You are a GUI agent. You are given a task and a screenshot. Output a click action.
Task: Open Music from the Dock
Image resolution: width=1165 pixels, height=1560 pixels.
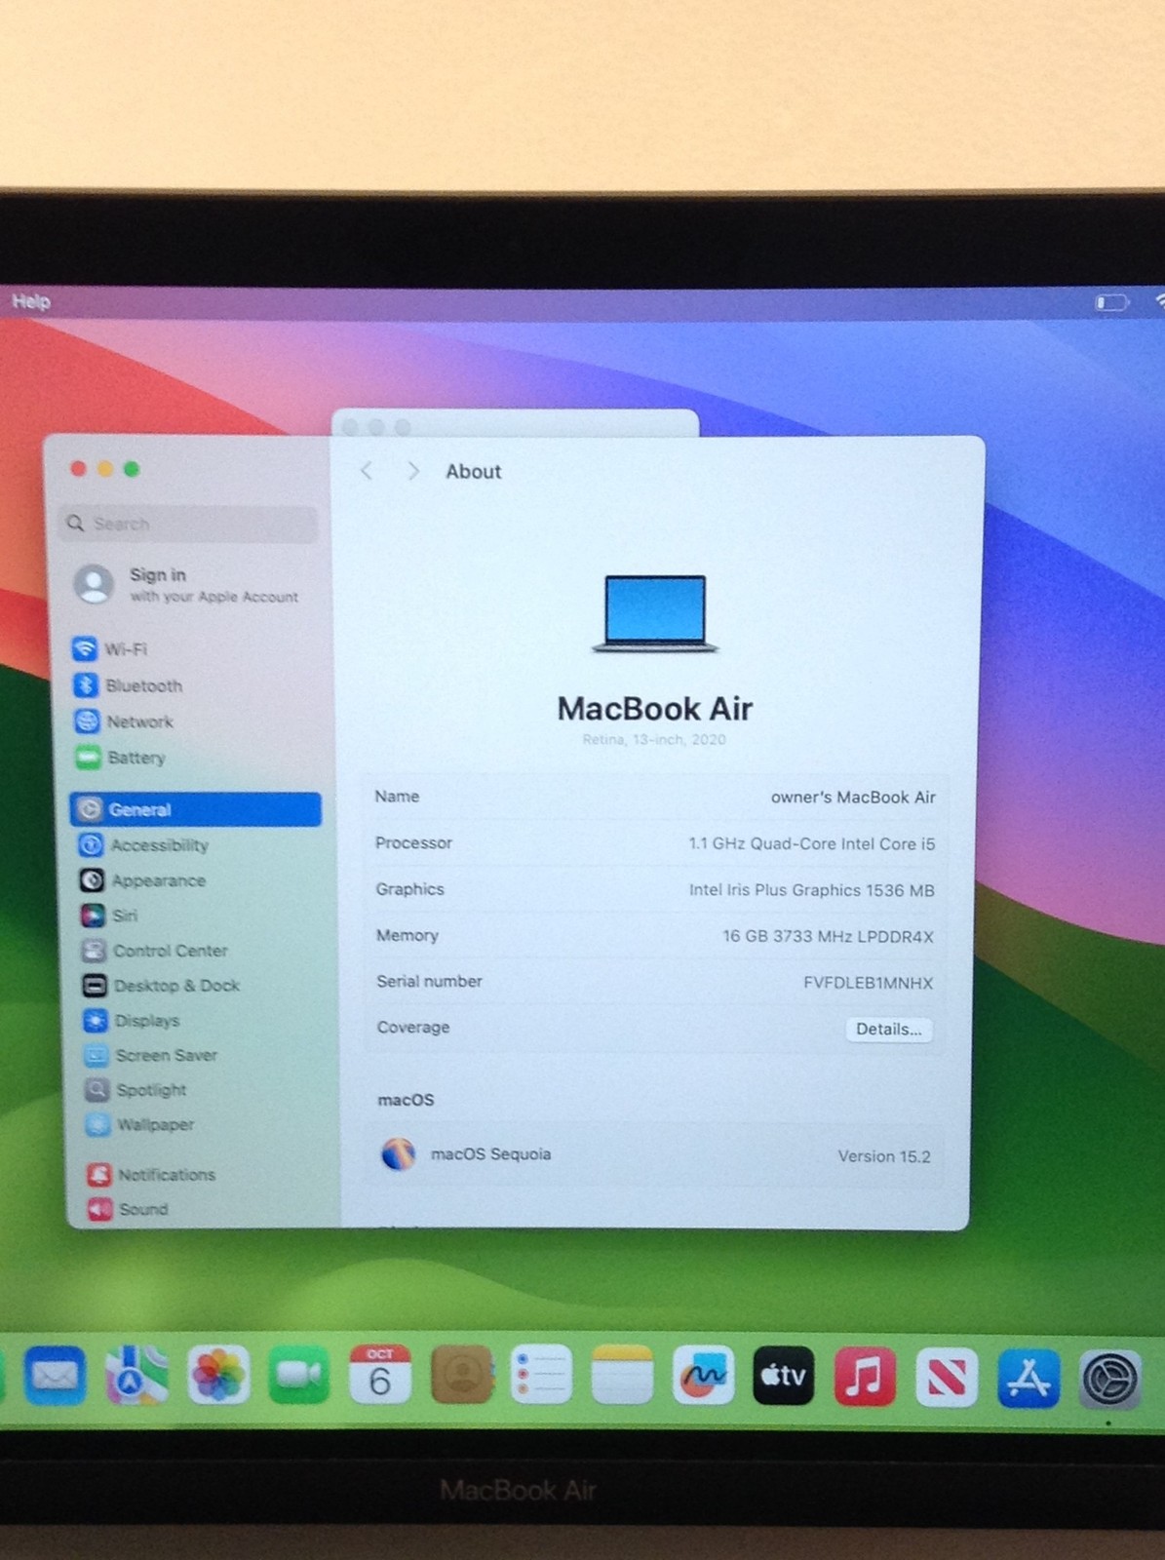click(865, 1375)
